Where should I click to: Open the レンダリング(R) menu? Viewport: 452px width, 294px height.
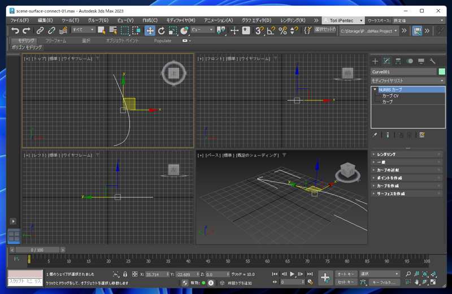point(293,20)
